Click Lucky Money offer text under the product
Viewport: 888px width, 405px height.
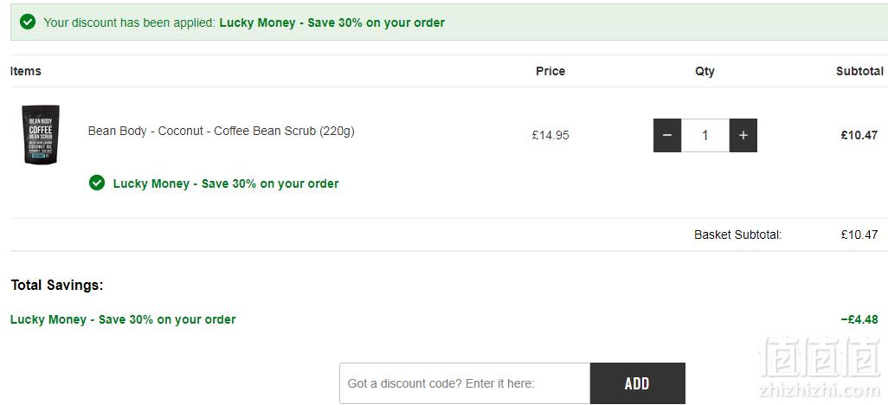click(x=226, y=183)
